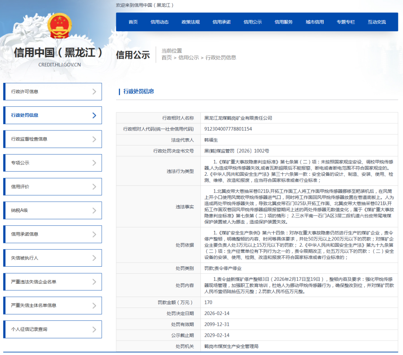
Task: Open 互动交流 navigation item
Action: [x=376, y=22]
